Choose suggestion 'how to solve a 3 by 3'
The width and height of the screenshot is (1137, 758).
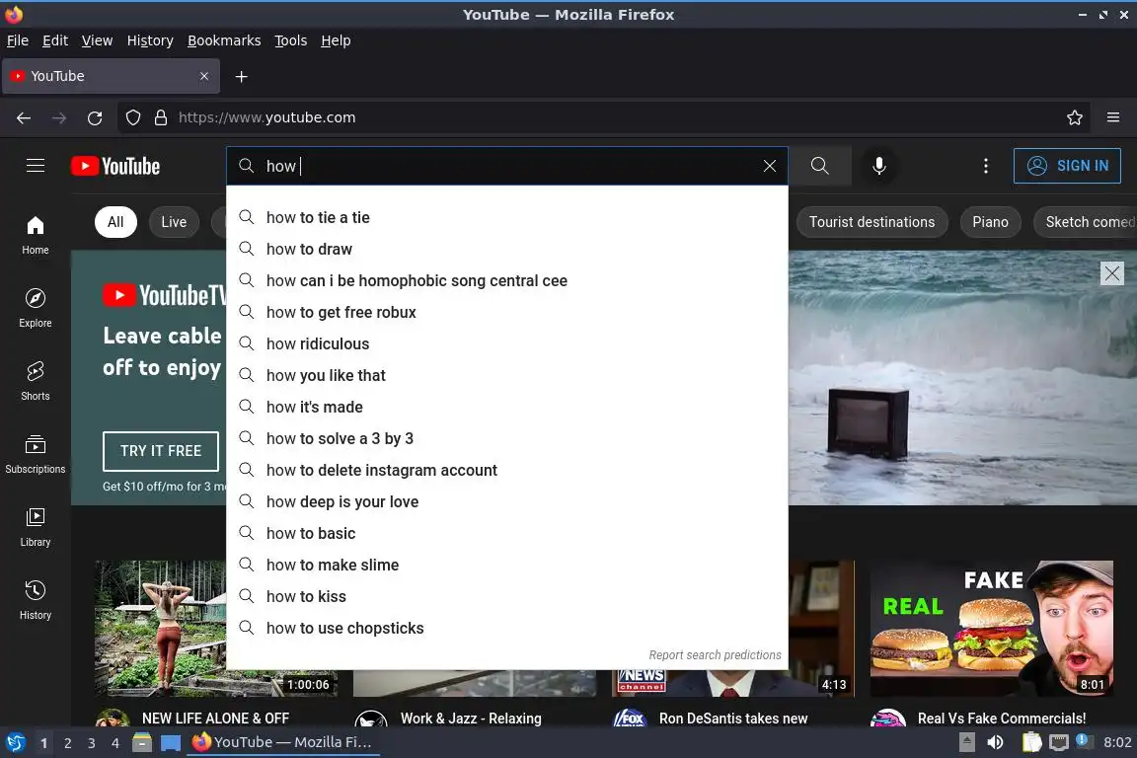pos(507,439)
